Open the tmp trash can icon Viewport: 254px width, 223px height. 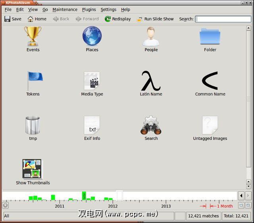pyautogui.click(x=33, y=125)
